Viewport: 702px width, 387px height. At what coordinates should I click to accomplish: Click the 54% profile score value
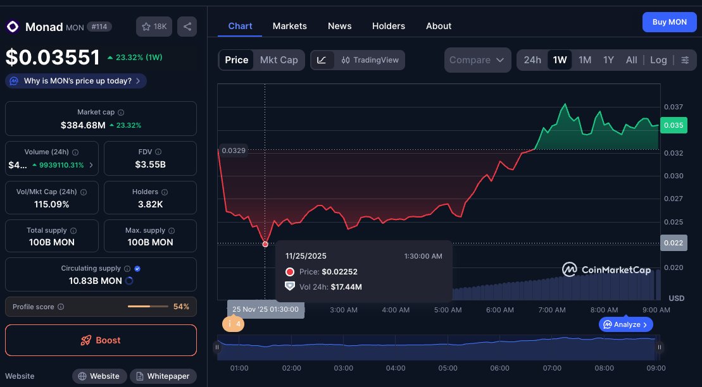(x=181, y=307)
